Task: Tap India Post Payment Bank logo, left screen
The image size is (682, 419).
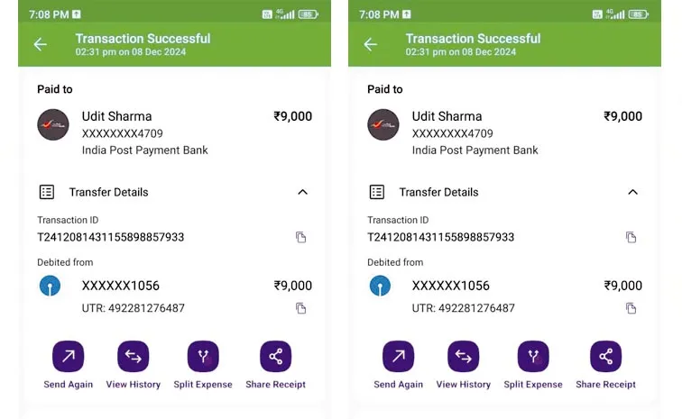Action: click(x=53, y=124)
